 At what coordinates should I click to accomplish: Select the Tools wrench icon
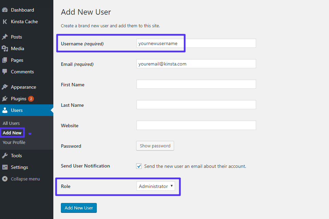(5, 156)
